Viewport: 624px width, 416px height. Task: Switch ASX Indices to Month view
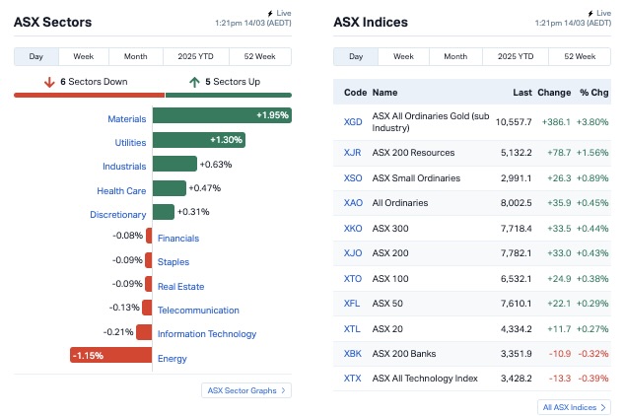tap(455, 56)
